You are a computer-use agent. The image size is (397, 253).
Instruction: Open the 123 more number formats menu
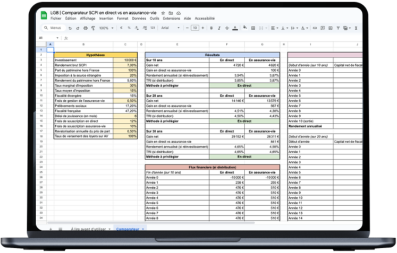[x=153, y=28]
